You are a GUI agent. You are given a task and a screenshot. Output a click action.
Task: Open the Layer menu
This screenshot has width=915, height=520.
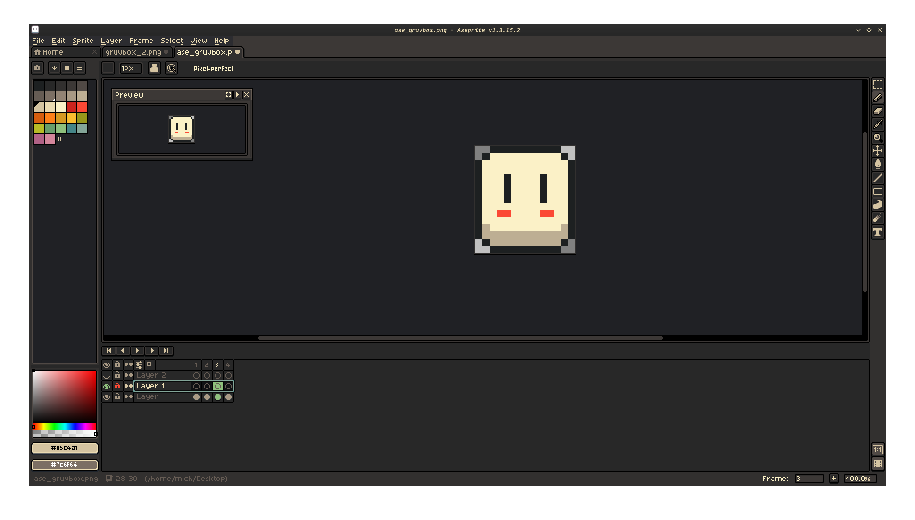pyautogui.click(x=111, y=41)
